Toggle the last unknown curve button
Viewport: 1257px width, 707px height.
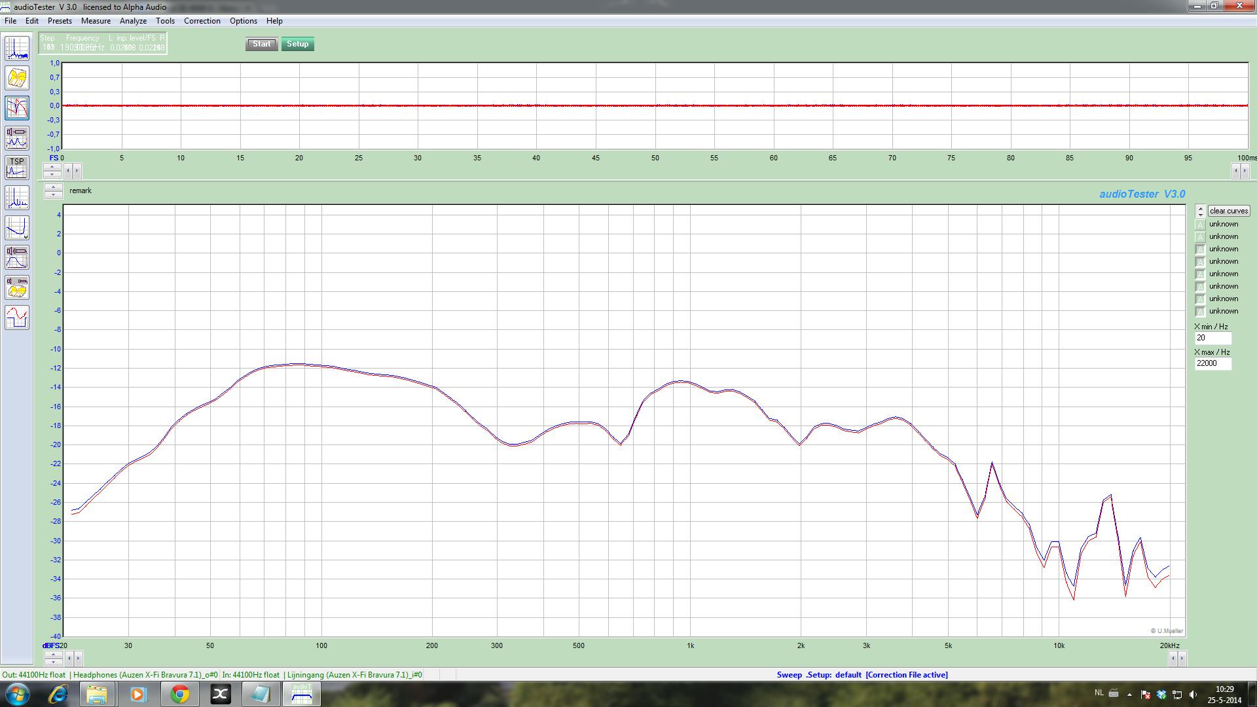point(1200,312)
